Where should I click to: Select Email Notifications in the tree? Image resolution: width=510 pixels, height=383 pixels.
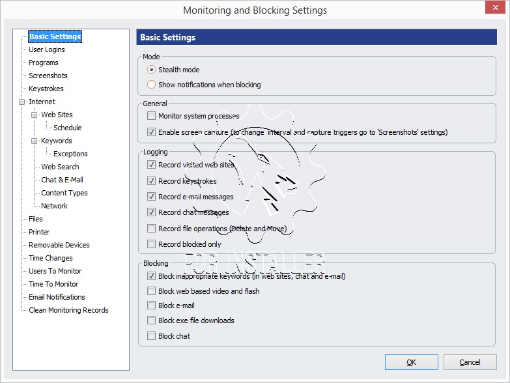[x=57, y=297]
